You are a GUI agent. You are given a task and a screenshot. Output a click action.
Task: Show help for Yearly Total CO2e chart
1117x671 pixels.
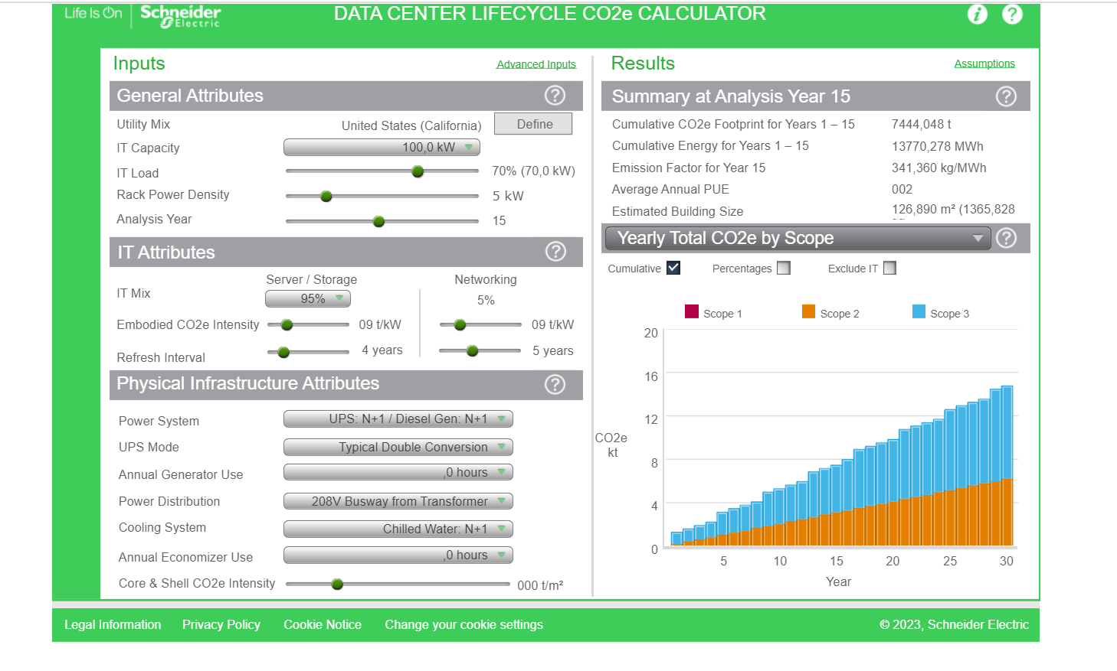pyautogui.click(x=1007, y=238)
